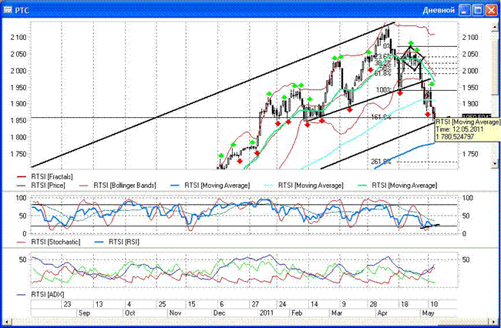This screenshot has height=328, width=501.
Task: Click the date label 25 on time axis
Action: [x=162, y=304]
